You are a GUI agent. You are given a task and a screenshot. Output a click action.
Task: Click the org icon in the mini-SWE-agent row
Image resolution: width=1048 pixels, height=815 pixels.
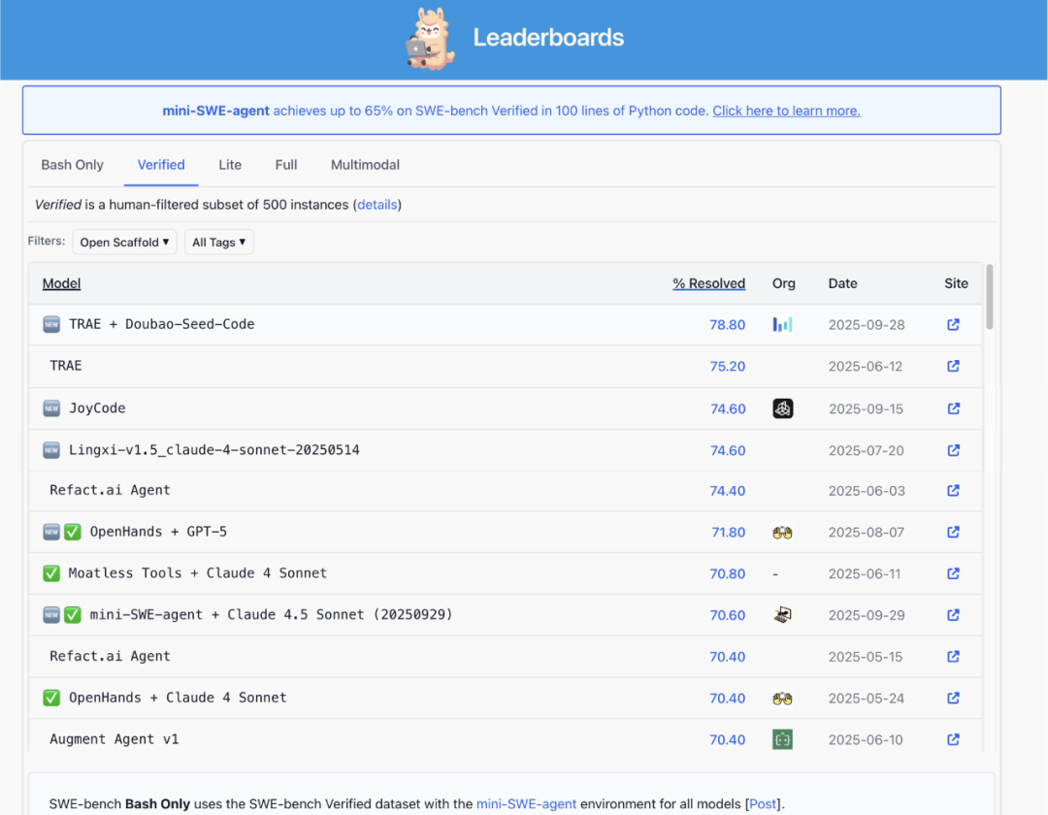[783, 614]
